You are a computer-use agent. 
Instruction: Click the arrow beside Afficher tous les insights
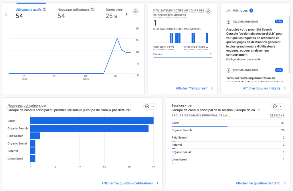click(284, 88)
